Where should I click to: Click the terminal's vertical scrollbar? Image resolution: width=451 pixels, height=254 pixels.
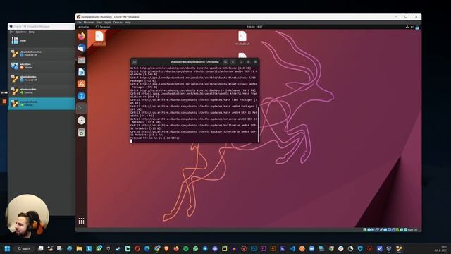[259, 124]
